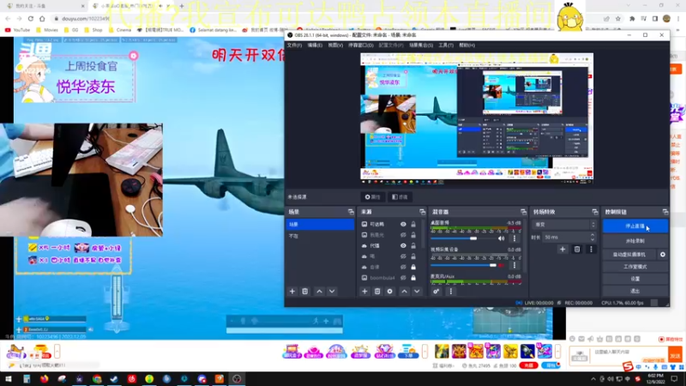Pop out the Audio Mixer dock panel
The width and height of the screenshot is (686, 386).
pyautogui.click(x=523, y=212)
